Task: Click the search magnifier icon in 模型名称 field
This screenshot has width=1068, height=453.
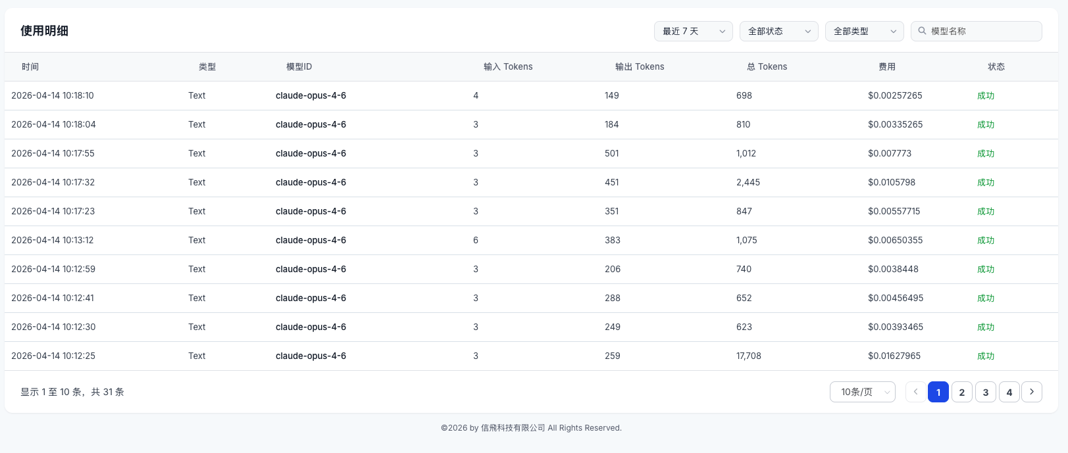Action: point(922,31)
